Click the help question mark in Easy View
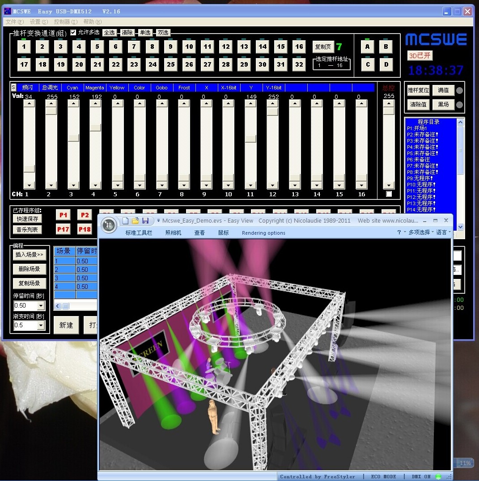This screenshot has height=481, width=479. coord(399,232)
